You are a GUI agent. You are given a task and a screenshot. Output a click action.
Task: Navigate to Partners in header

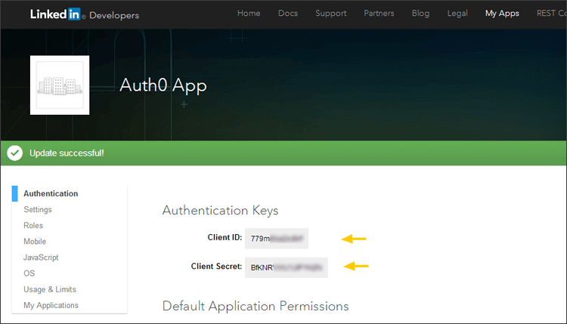(x=379, y=14)
